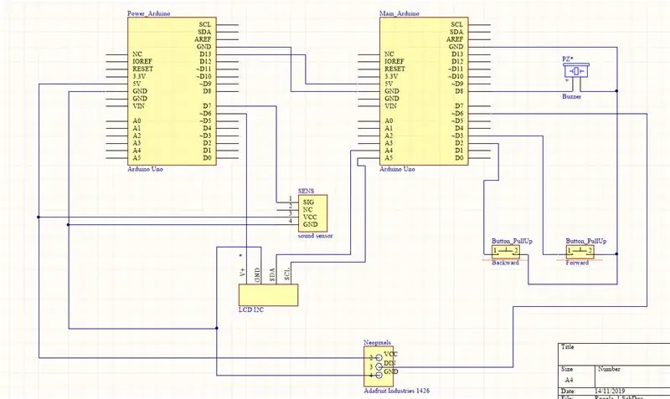
Task: Click junction dot right of Forward button
Action: click(x=616, y=254)
